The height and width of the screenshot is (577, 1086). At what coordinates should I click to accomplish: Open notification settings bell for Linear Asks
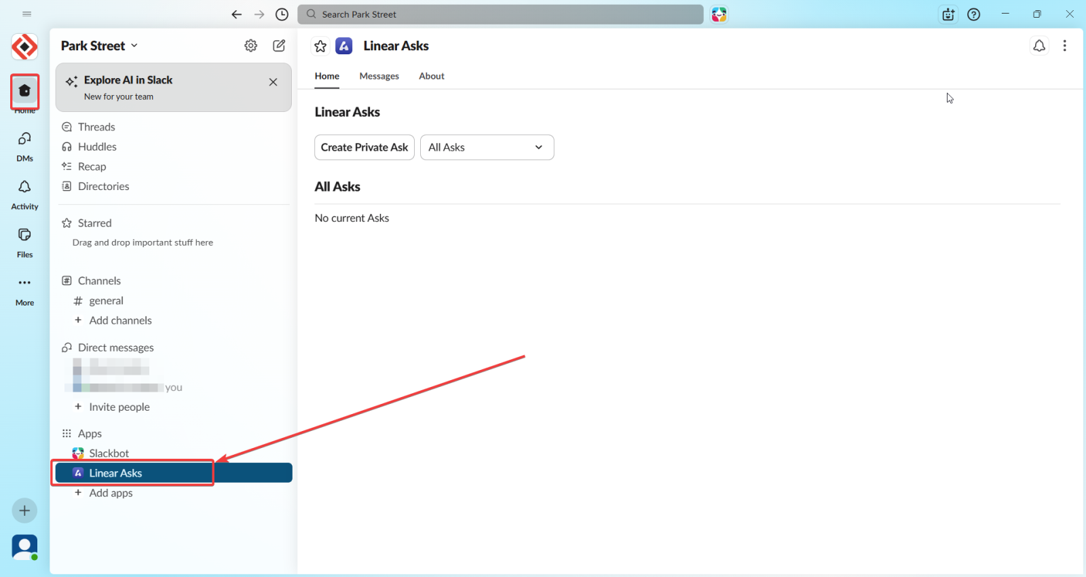1039,45
